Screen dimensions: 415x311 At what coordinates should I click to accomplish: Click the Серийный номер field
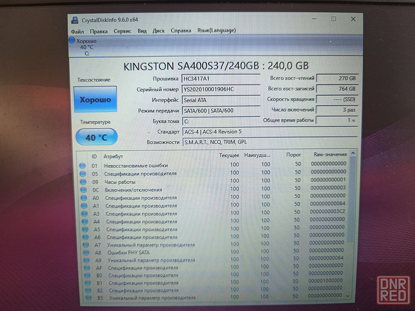point(221,89)
